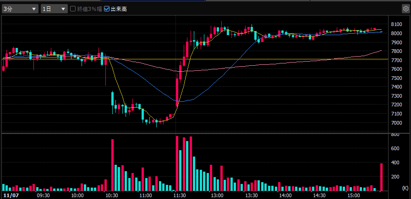The image size is (411, 199).
Task: Click the 10:30 time axis label
Action: pos(112,195)
